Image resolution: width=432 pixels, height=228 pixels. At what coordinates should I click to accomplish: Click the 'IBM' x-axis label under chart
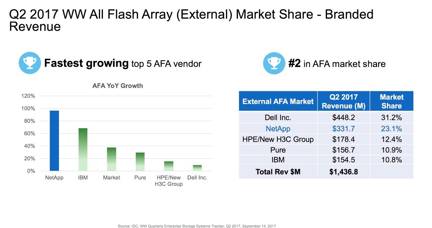[83, 178]
